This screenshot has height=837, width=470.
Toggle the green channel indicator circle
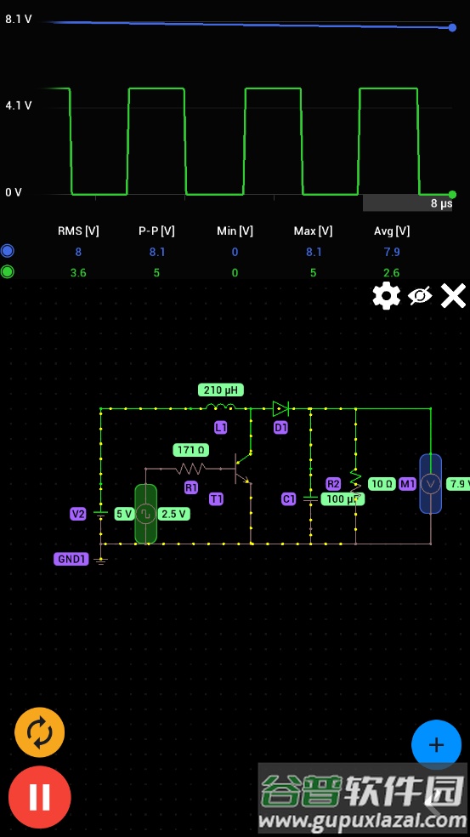[x=8, y=271]
